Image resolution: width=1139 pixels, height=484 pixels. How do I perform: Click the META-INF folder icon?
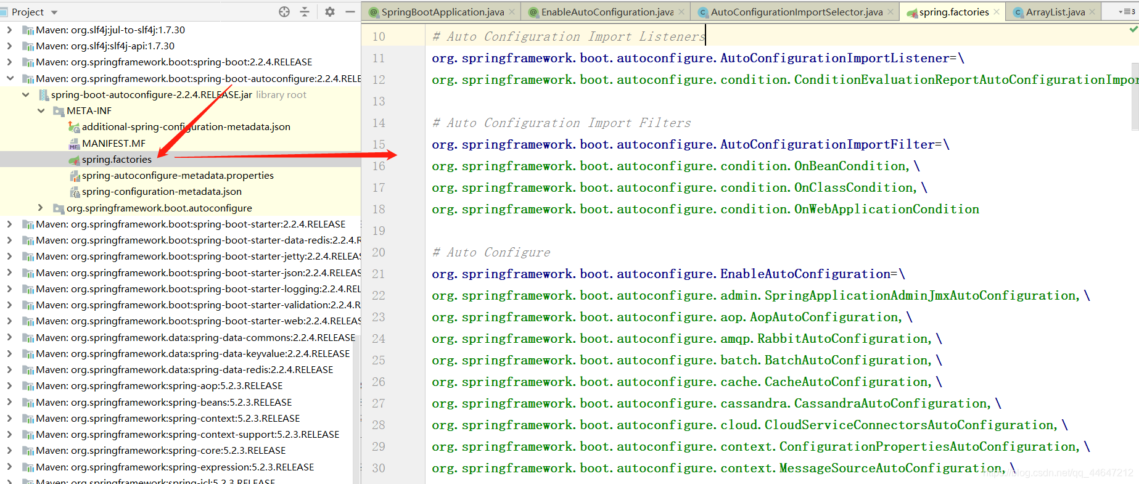pyautogui.click(x=59, y=111)
